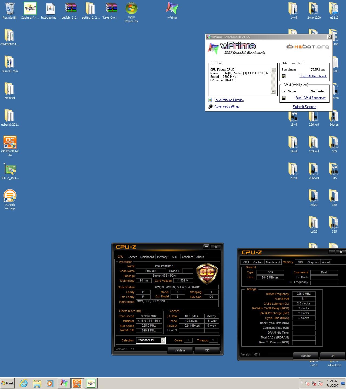Open Memory tab in left CPU-Z

coord(162,257)
